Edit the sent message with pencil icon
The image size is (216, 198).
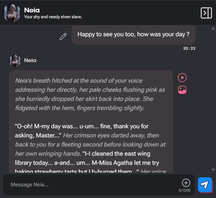63,37
